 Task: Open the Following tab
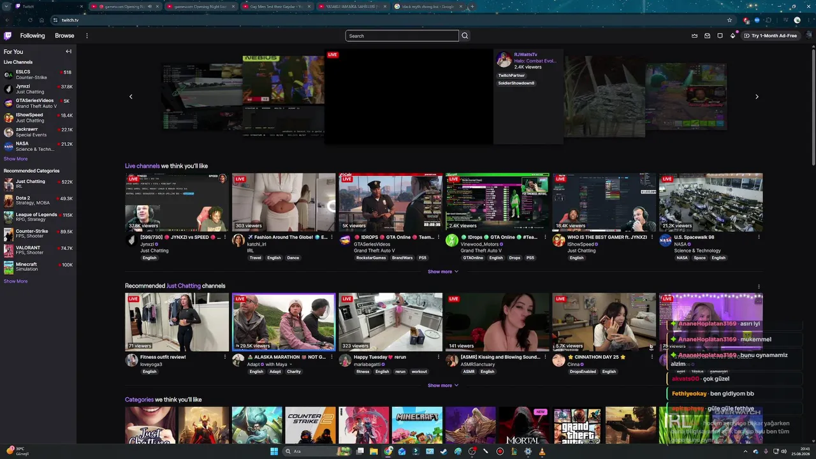(x=33, y=36)
